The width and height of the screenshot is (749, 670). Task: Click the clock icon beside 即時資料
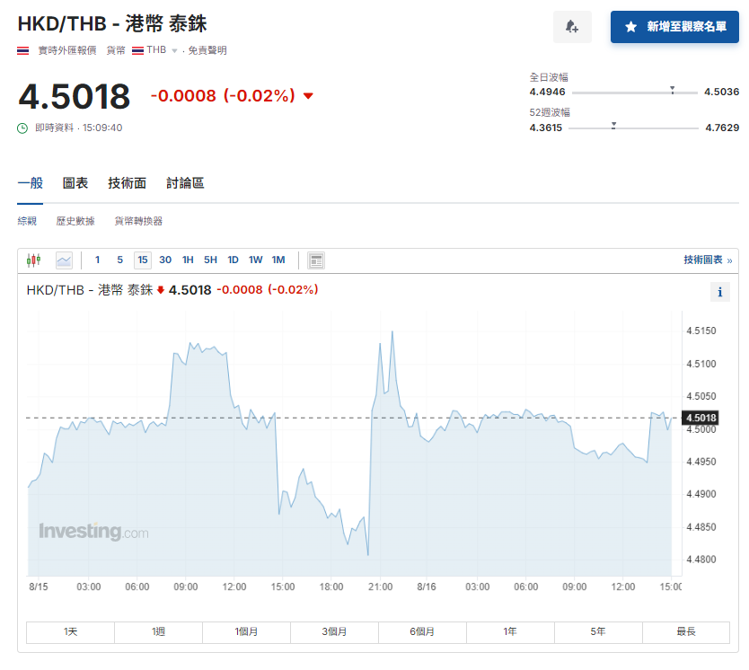21,128
